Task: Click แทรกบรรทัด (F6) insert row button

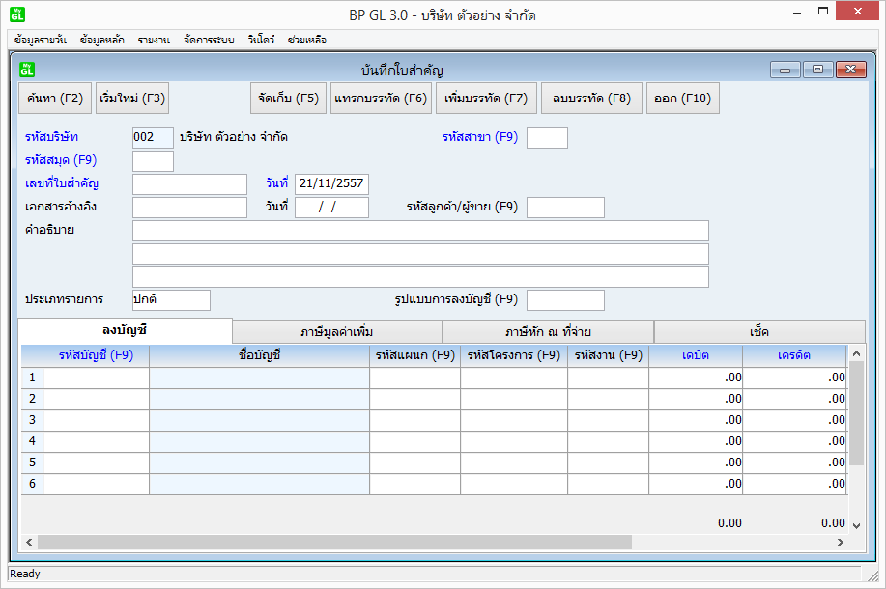Action: tap(380, 98)
